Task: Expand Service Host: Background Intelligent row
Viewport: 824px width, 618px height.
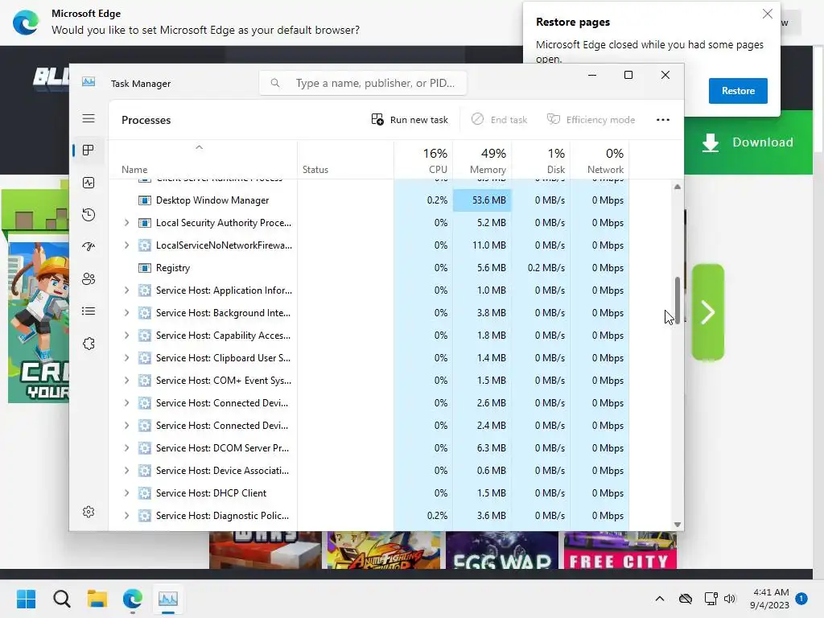Action: pos(126,313)
